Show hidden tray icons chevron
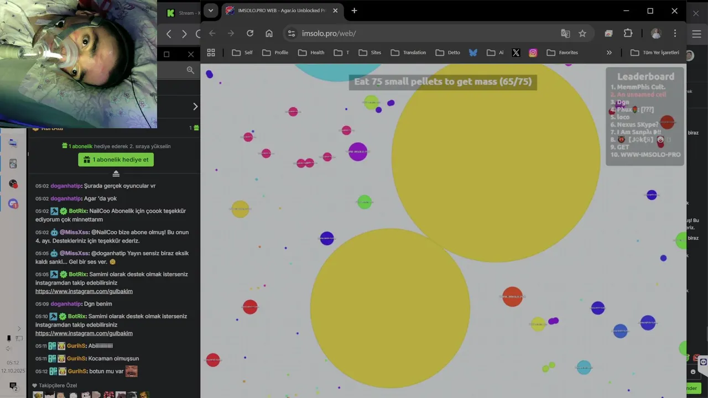The image size is (708, 398). click(19, 328)
